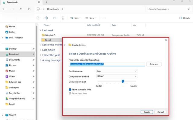Image resolution: width=193 pixels, height=120 pixels.
Task: Click the Rename toolbar icon
Action: tap(46, 18)
